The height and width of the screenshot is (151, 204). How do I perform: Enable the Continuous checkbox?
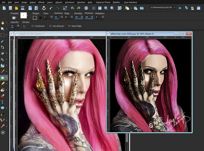(32, 26)
